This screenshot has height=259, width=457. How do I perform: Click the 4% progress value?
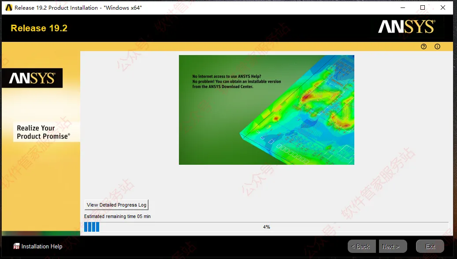click(x=266, y=227)
